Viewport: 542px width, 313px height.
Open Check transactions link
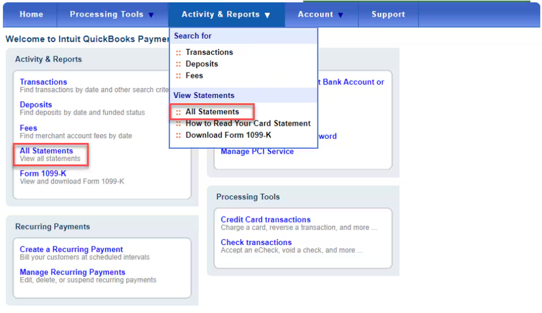(x=256, y=242)
